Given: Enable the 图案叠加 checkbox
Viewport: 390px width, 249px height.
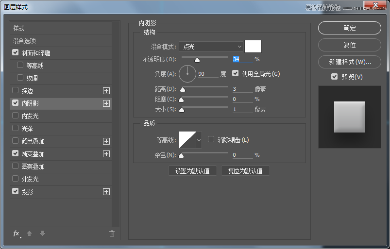Looking at the screenshot, I should 16,166.
